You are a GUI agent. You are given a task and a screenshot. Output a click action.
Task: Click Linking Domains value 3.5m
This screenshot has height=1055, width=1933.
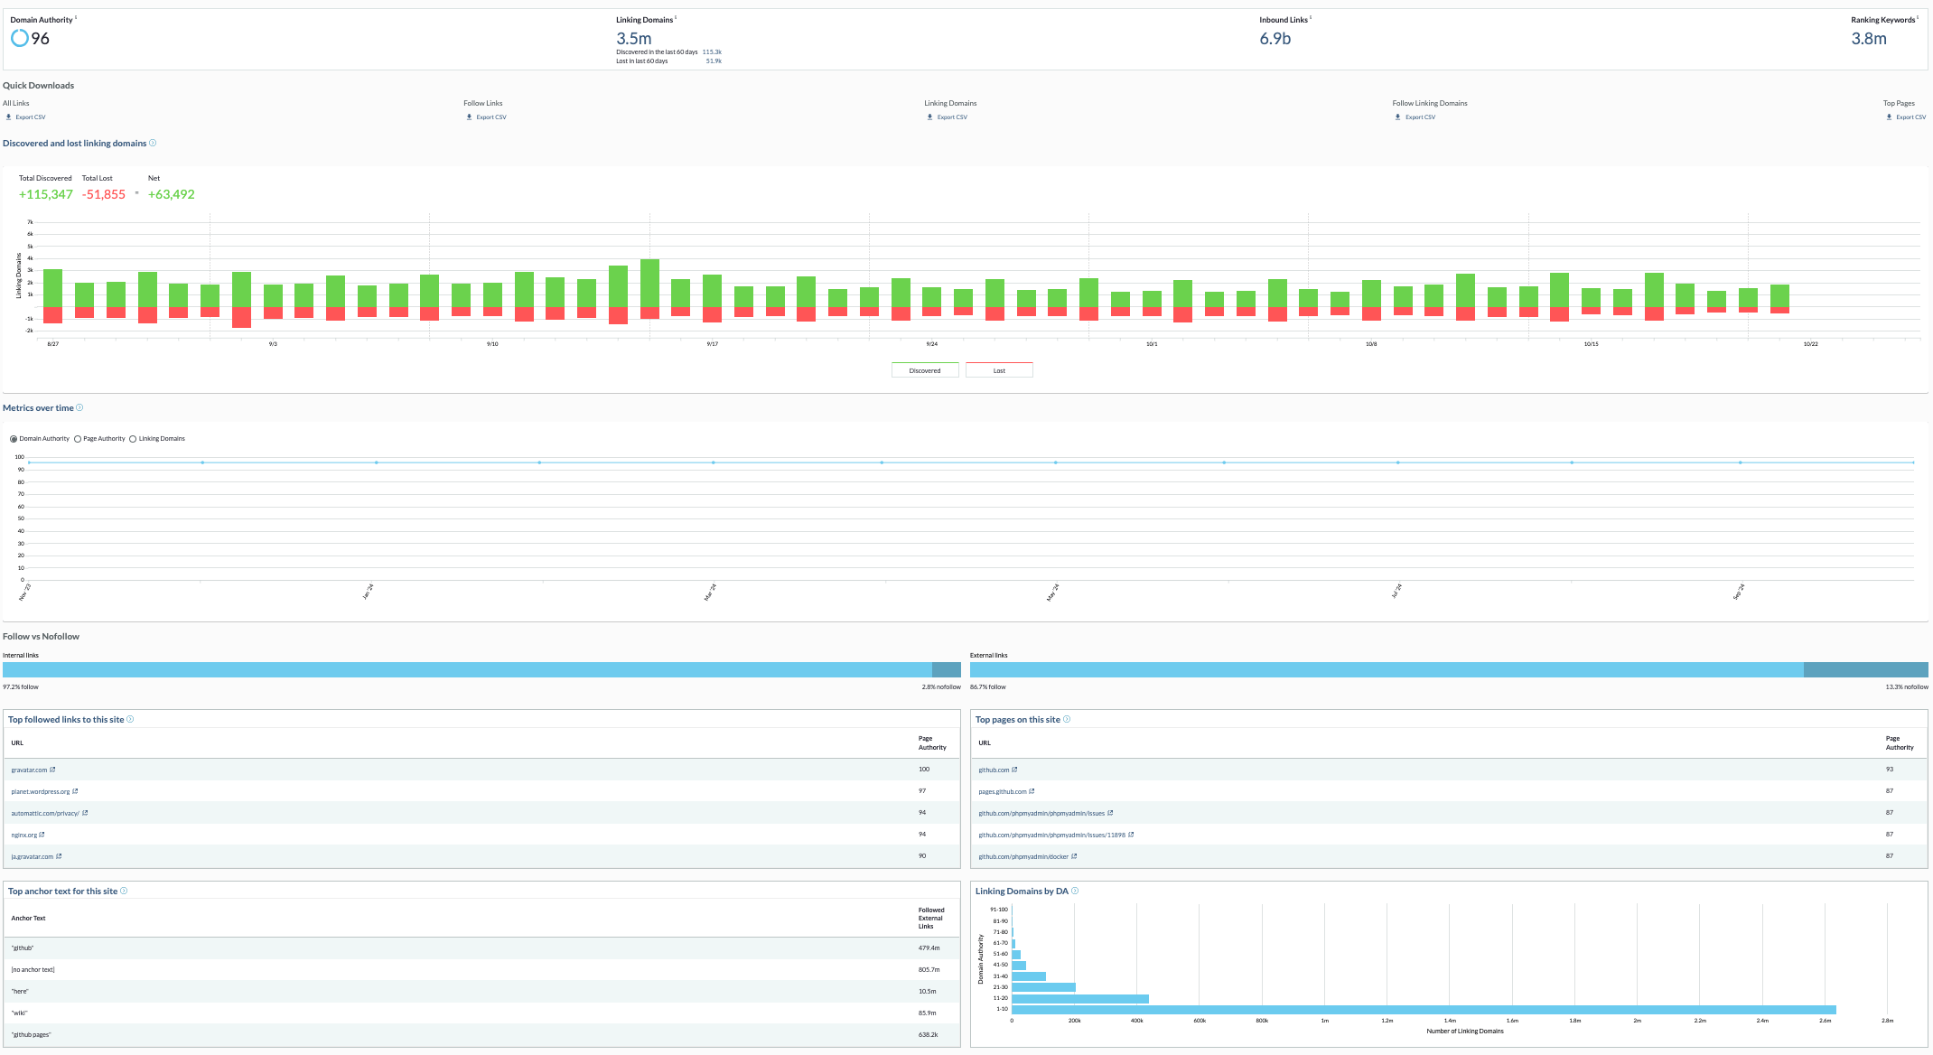[634, 38]
